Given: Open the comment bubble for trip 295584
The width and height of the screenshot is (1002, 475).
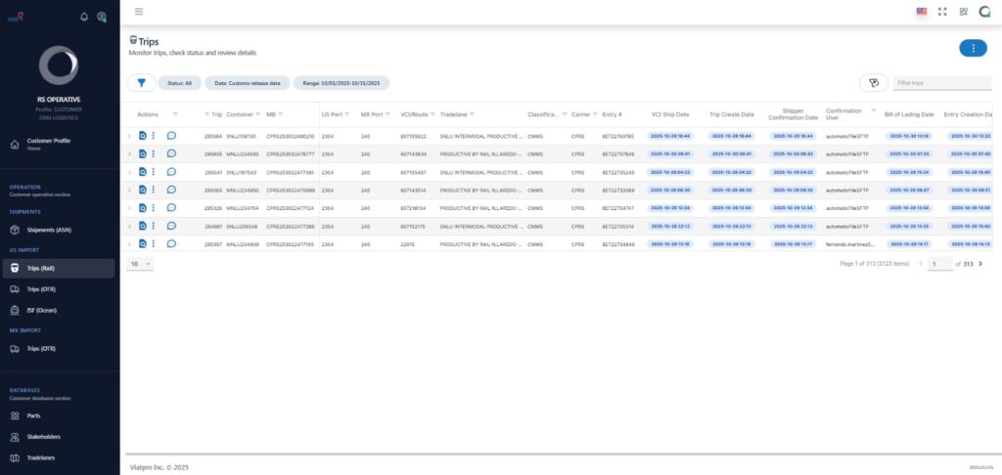Looking at the screenshot, I should [x=171, y=136].
